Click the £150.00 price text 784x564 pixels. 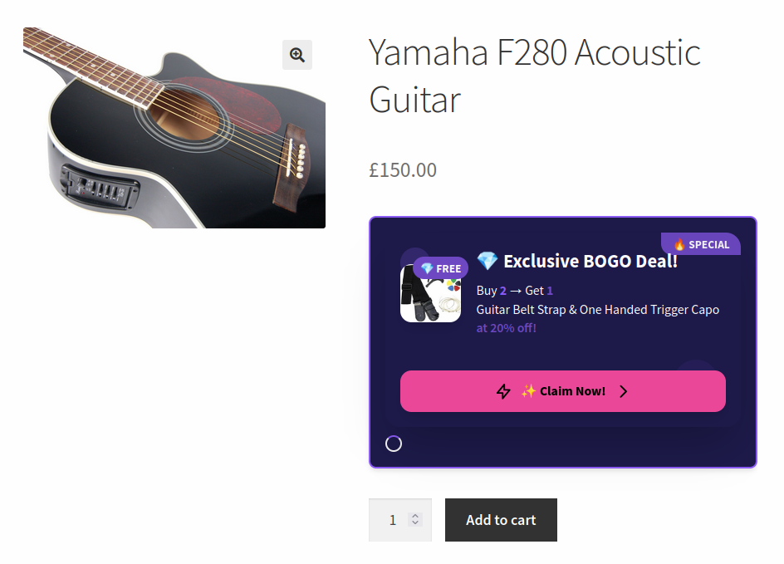tap(403, 170)
